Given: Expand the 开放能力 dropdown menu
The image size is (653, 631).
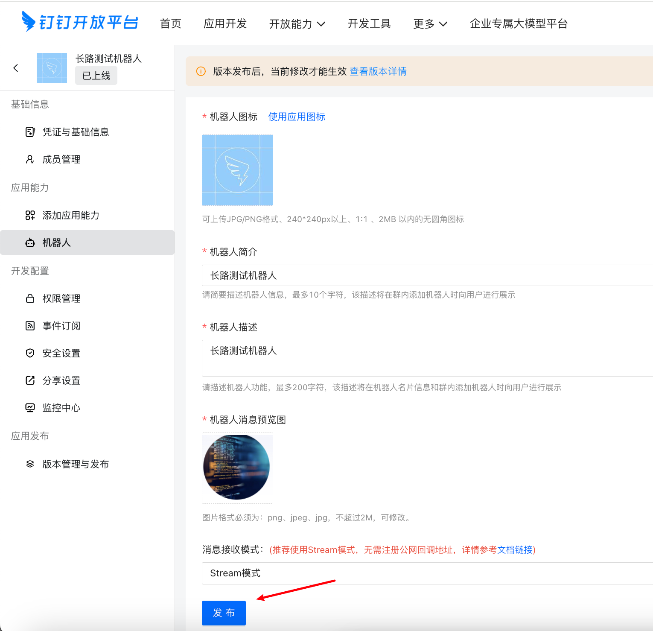Looking at the screenshot, I should (x=297, y=24).
